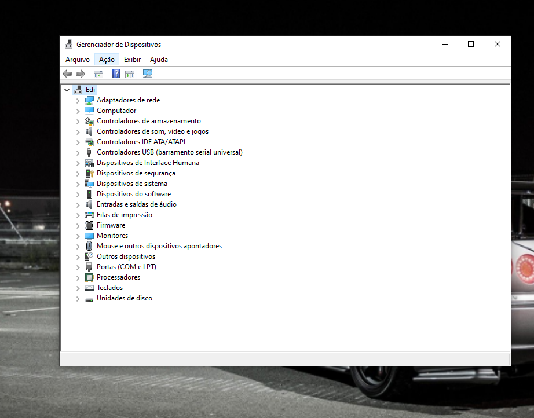Click the mouse icon of Mouse e outros dispositivos

pos(89,246)
